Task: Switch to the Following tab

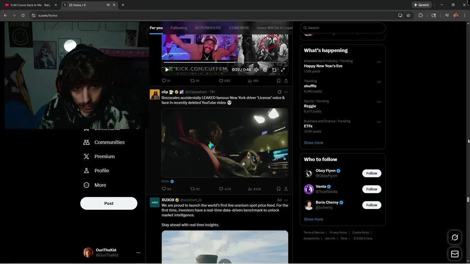Action: 179,28
